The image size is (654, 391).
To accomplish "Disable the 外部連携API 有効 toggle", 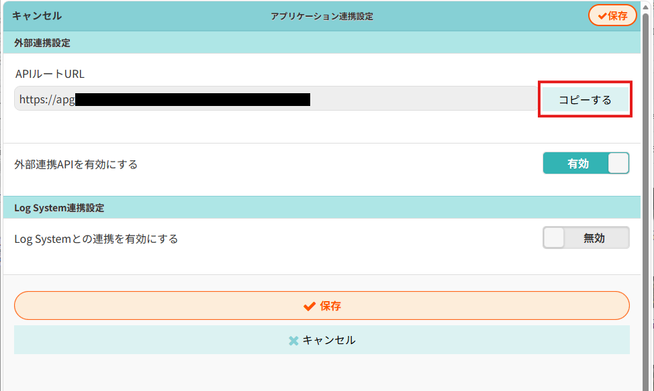I will pos(586,163).
